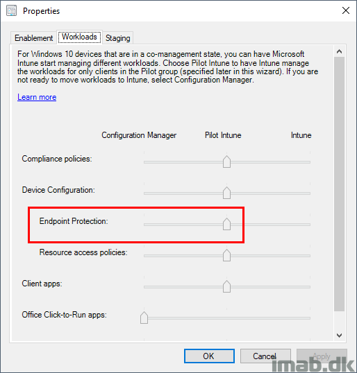Click the vertical scrollbar thumb
357x373 pixels.
point(340,184)
